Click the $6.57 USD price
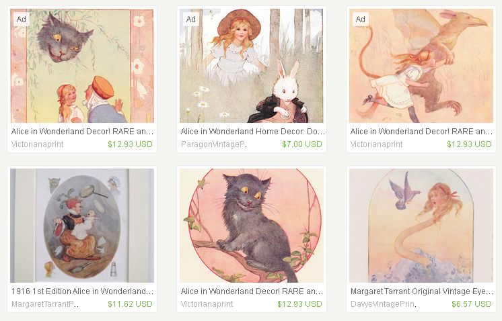Viewport: 502px width, 321px height. click(471, 304)
